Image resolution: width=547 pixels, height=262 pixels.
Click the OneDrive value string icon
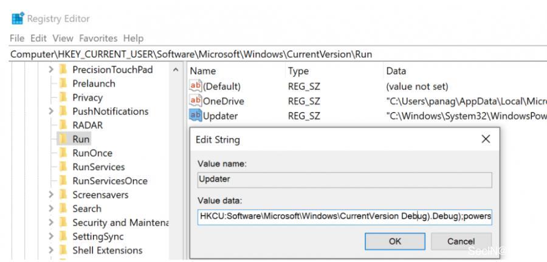(x=195, y=101)
